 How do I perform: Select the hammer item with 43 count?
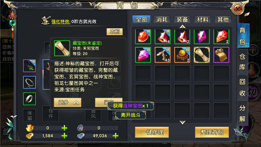point(162,55)
